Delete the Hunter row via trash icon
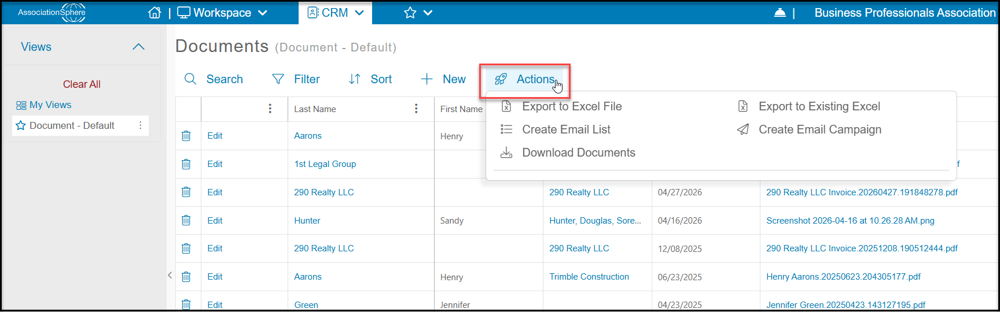 (186, 220)
